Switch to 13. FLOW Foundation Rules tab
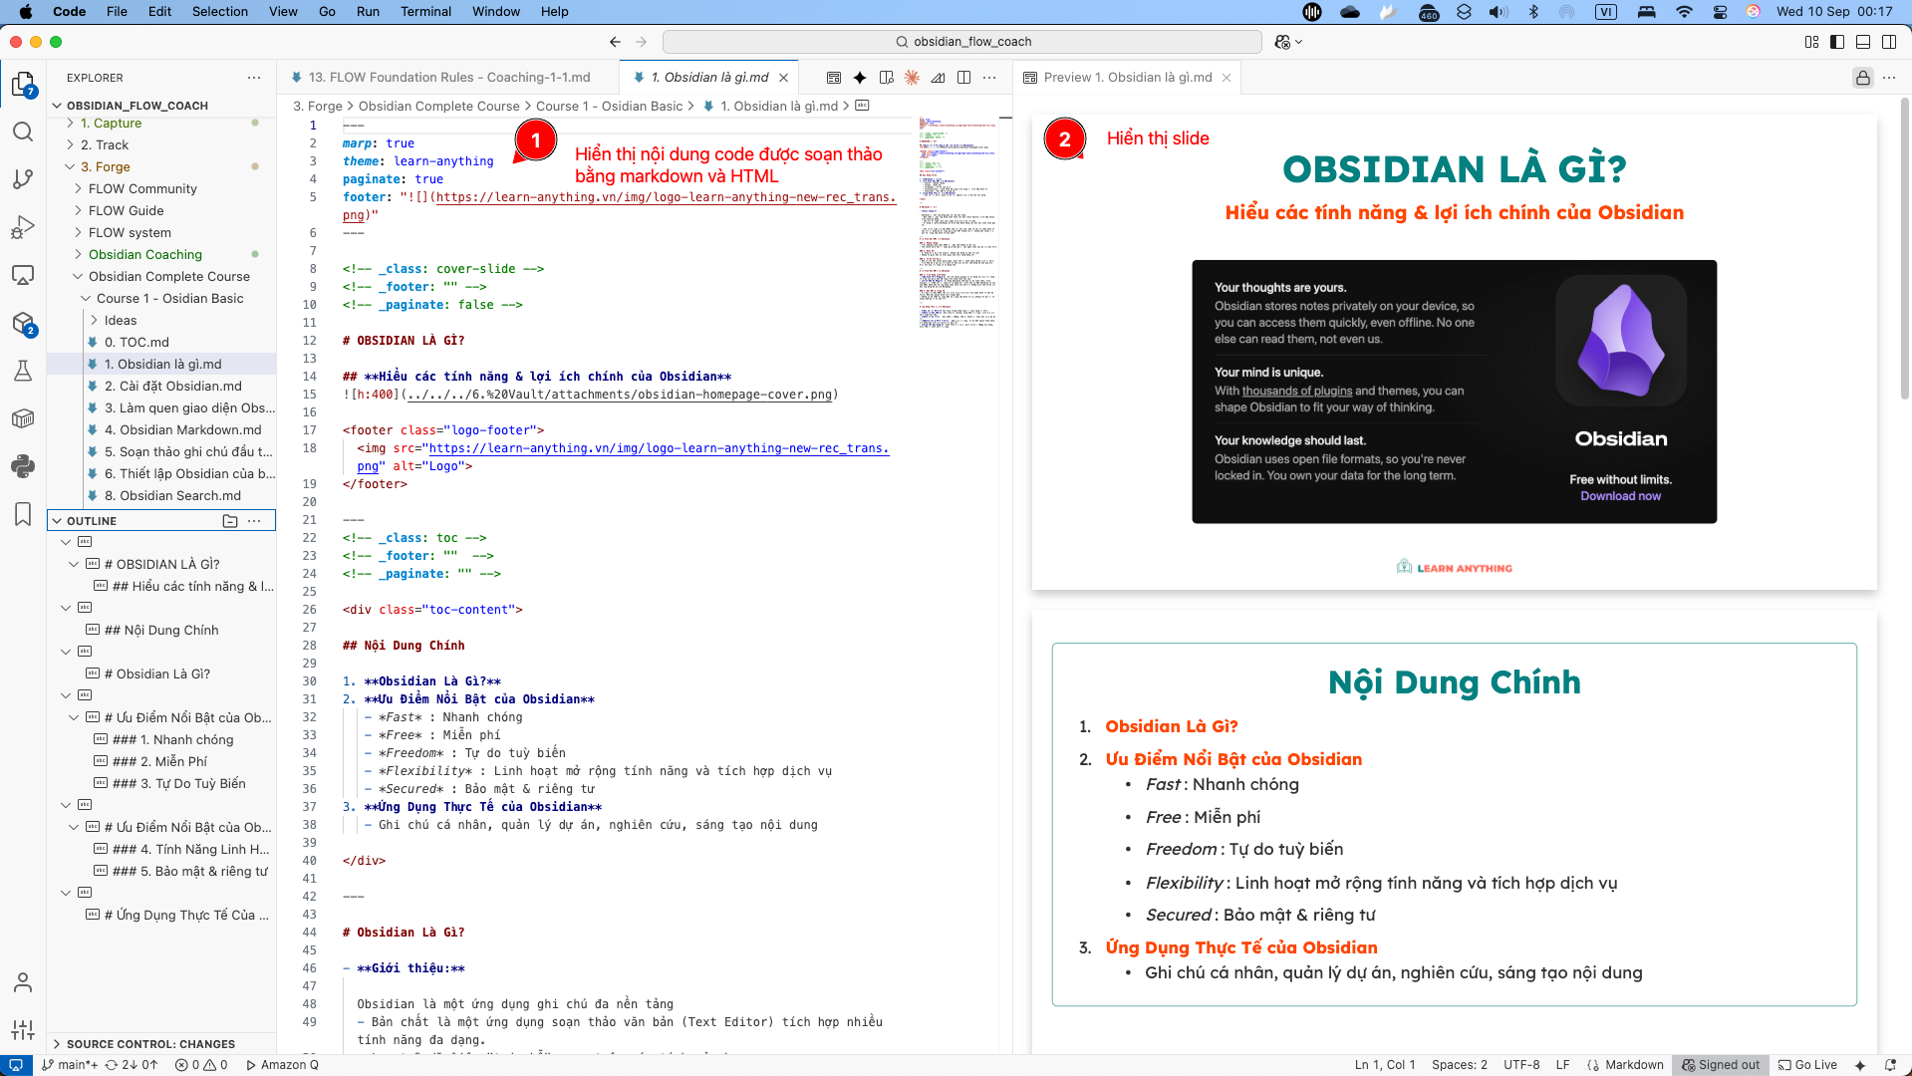 pyautogui.click(x=448, y=78)
